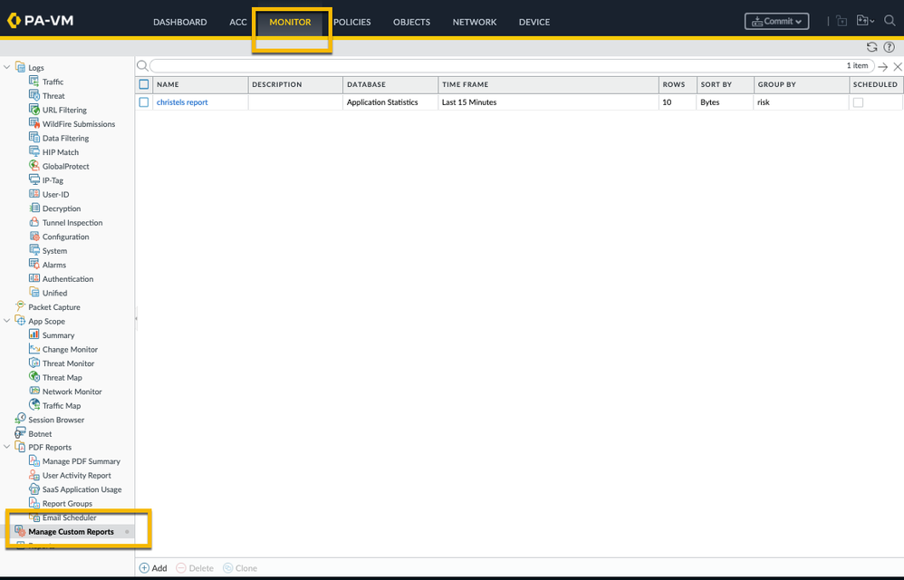Click the refresh icon in top right
Image resolution: width=904 pixels, height=580 pixels.
click(x=871, y=47)
